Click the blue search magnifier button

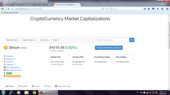pyautogui.click(x=132, y=40)
